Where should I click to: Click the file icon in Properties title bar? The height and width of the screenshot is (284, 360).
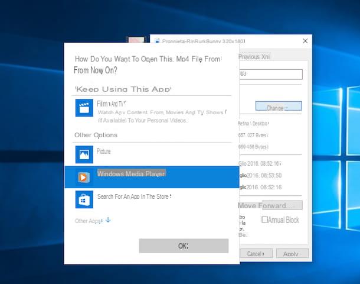pyautogui.click(x=157, y=41)
